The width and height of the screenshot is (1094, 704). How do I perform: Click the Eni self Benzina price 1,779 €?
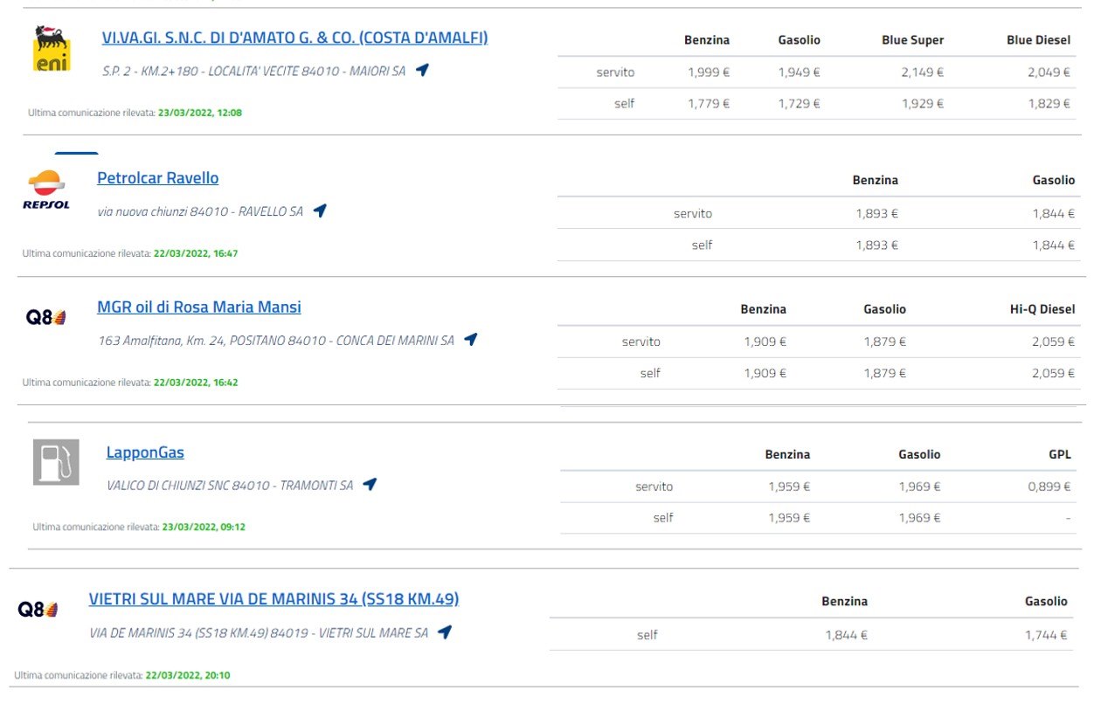pyautogui.click(x=709, y=104)
